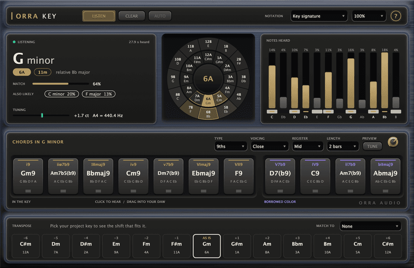This screenshot has width=414, height=268.
Task: Expand the Type 9ths dropdown
Action: 230,146
